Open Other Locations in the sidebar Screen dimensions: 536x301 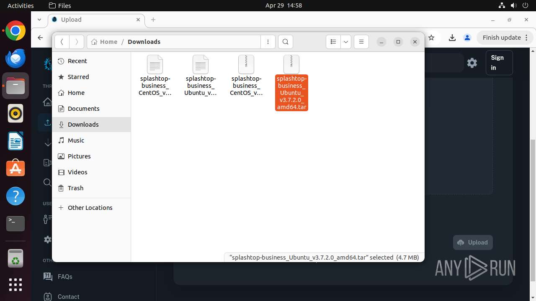(x=91, y=208)
